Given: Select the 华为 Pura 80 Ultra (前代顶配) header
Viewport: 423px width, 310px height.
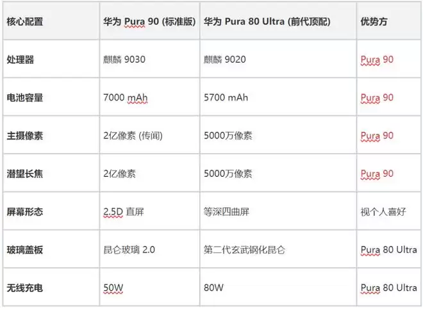Looking at the screenshot, I should coord(267,21).
